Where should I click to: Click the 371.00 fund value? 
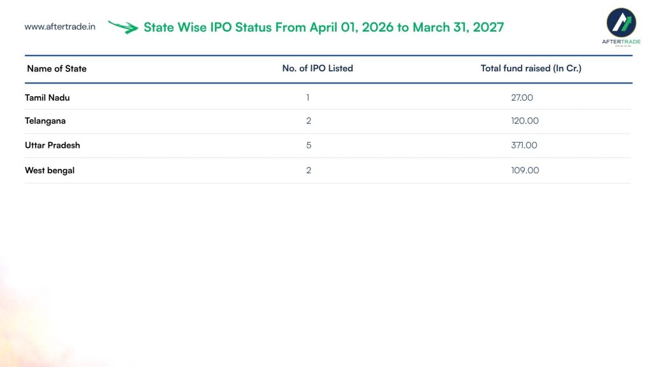pyautogui.click(x=524, y=145)
